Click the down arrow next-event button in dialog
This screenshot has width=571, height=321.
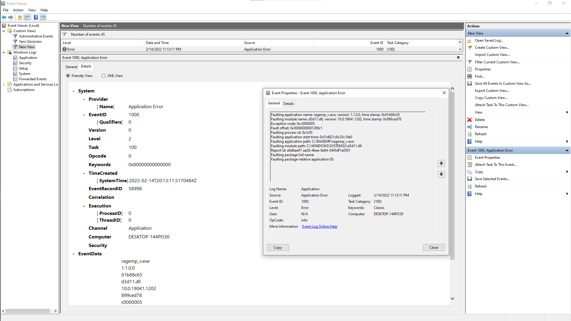441,174
